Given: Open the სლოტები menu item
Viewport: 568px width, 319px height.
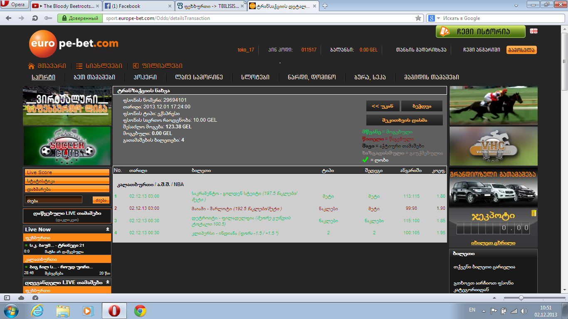Looking at the screenshot, I should (255, 77).
